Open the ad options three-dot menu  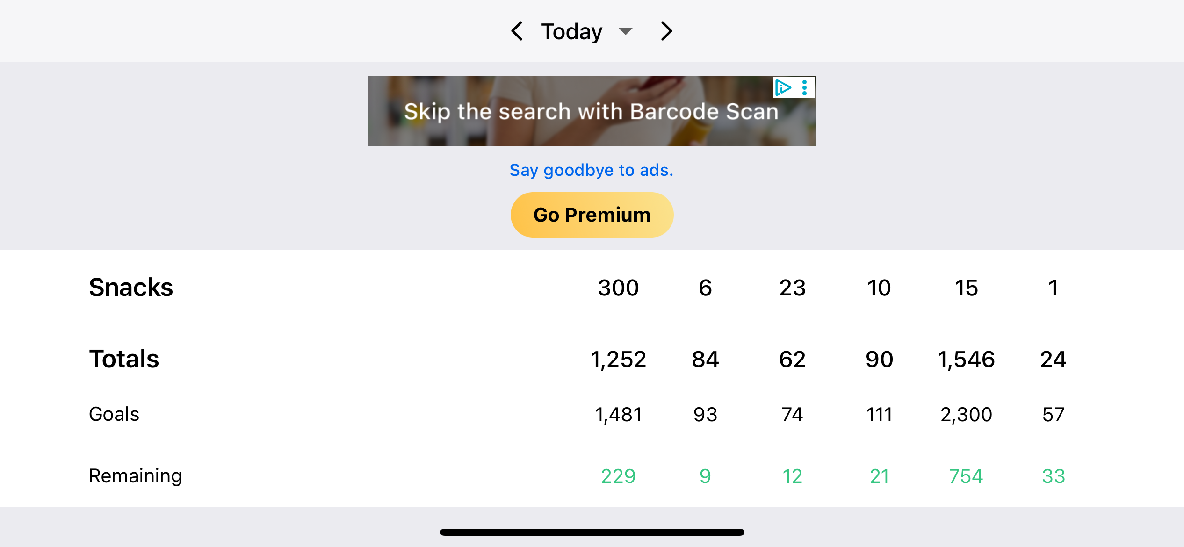click(x=805, y=87)
